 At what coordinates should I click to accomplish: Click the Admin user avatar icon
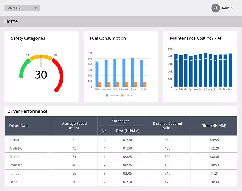[216, 8]
